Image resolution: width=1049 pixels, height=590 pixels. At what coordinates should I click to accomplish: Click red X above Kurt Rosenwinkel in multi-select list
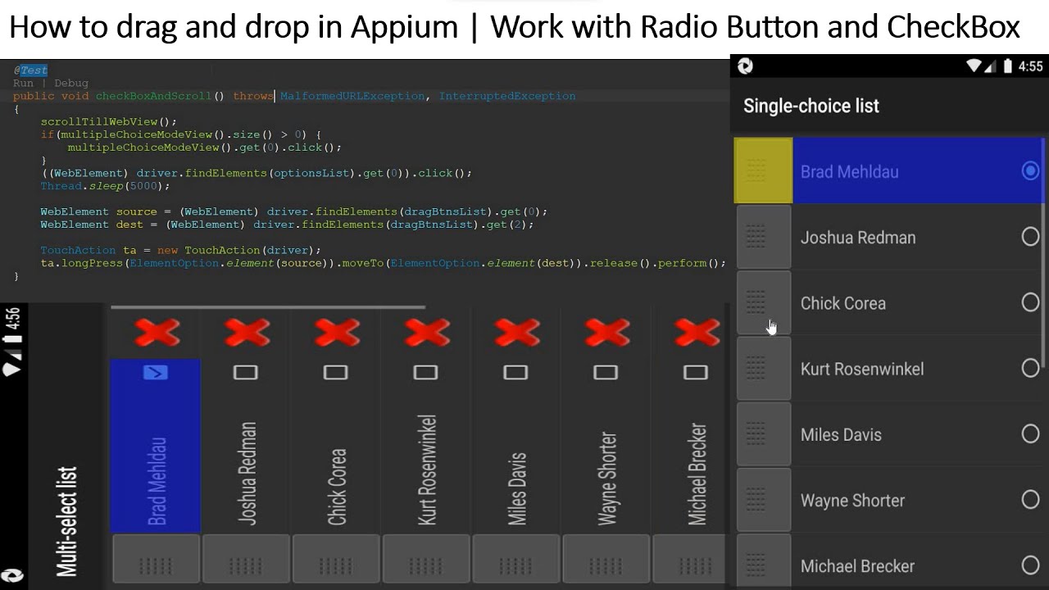point(427,333)
